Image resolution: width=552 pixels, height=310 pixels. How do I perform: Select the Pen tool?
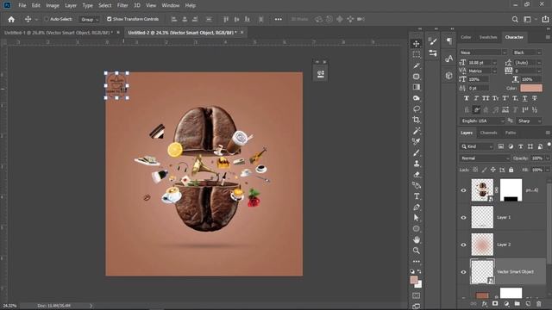click(x=416, y=207)
